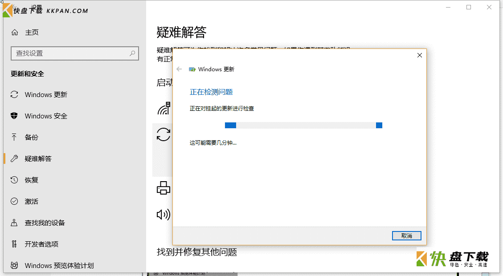Open the 激活 settings page

click(32, 201)
